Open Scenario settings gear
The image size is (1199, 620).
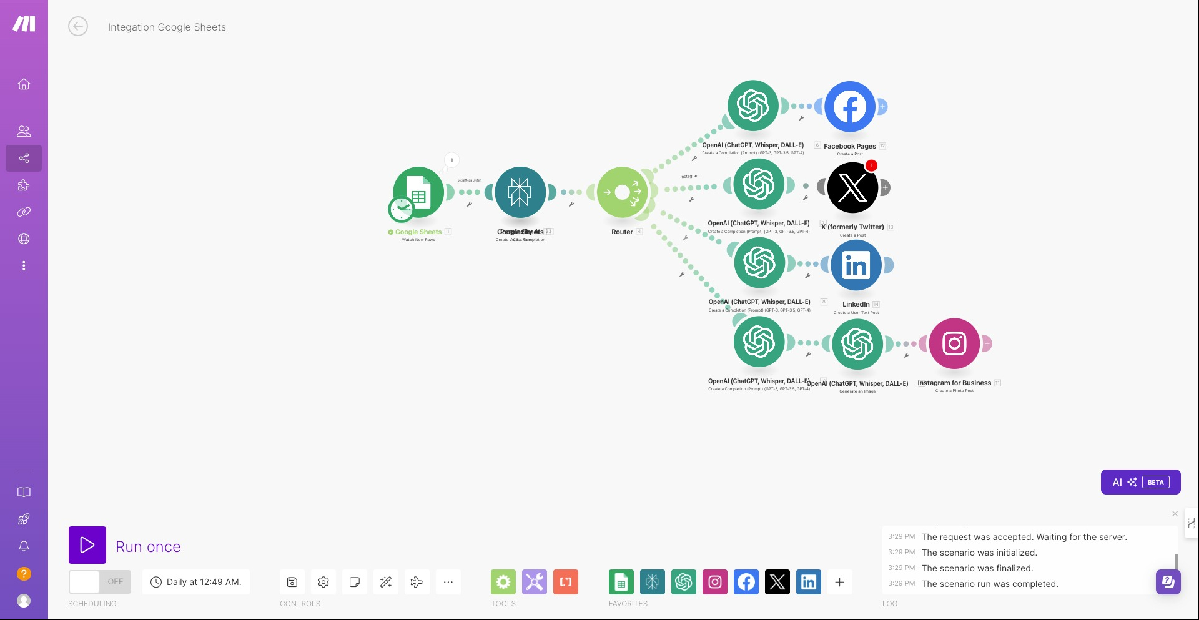[323, 582]
